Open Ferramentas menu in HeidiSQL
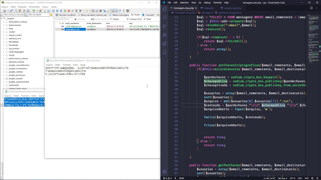Image resolution: width=321 pixels, height=180 pixels. tap(34, 7)
